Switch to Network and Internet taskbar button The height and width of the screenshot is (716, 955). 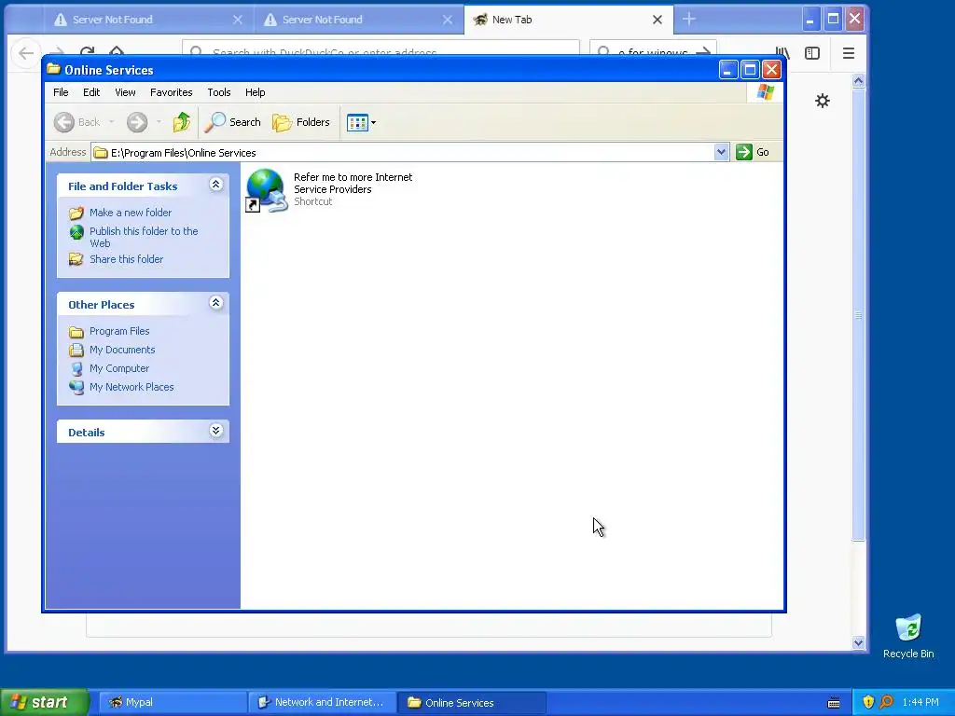coord(322,703)
